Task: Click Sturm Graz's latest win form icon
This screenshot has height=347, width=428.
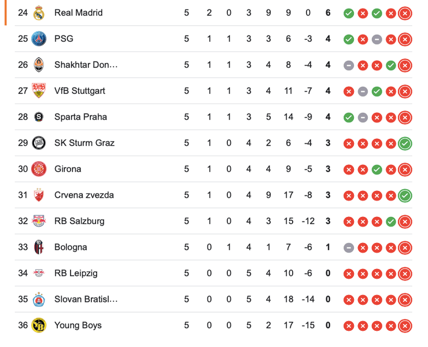Action: [x=405, y=143]
